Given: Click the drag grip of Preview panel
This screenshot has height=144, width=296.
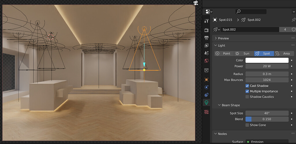Looking at the screenshot, I should [293, 38].
